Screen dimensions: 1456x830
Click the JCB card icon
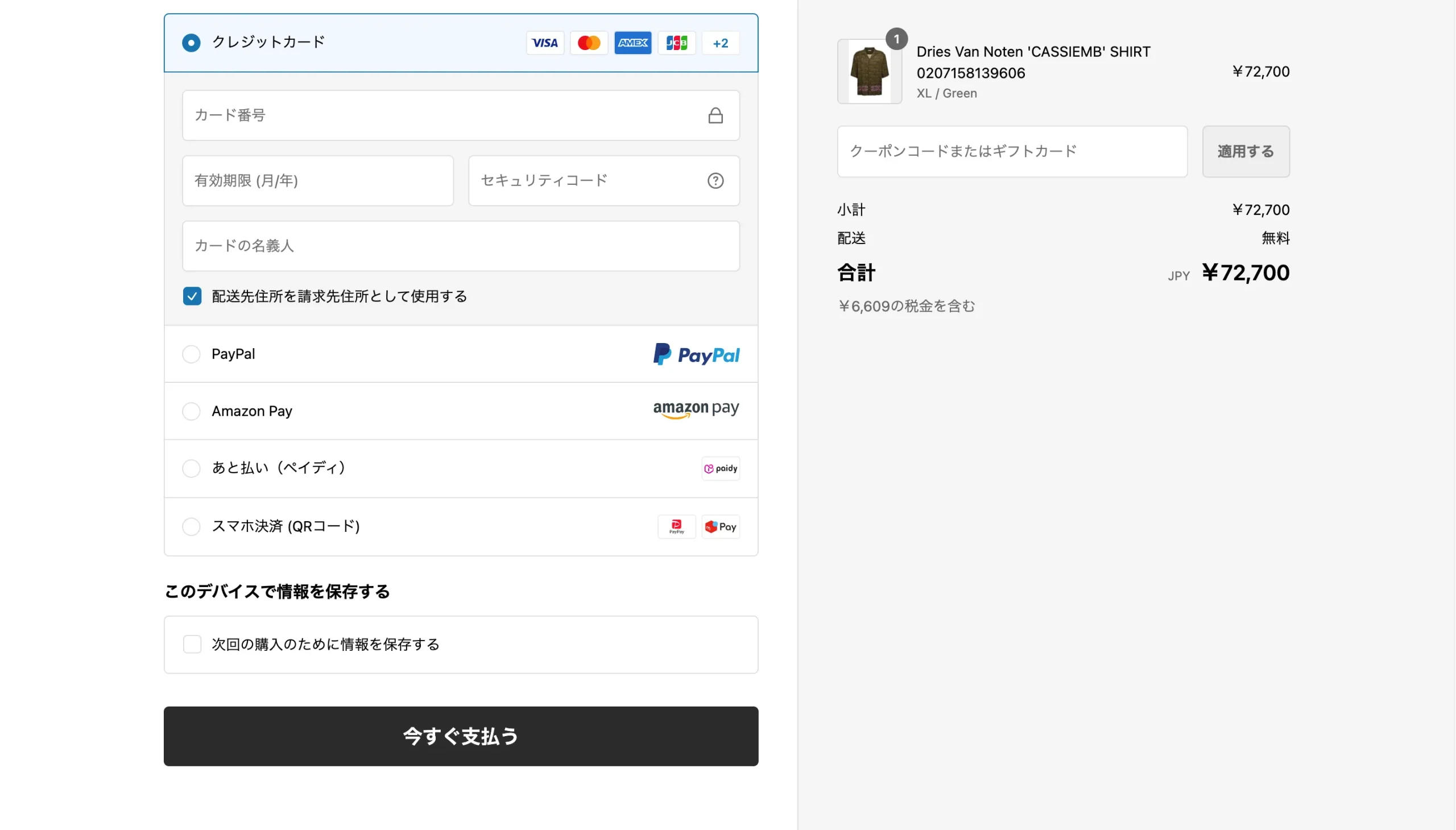click(676, 43)
